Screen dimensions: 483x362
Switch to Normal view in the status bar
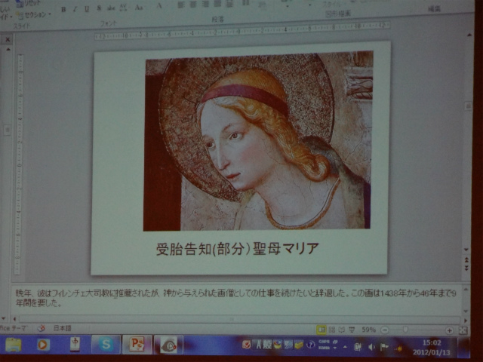pos(321,330)
